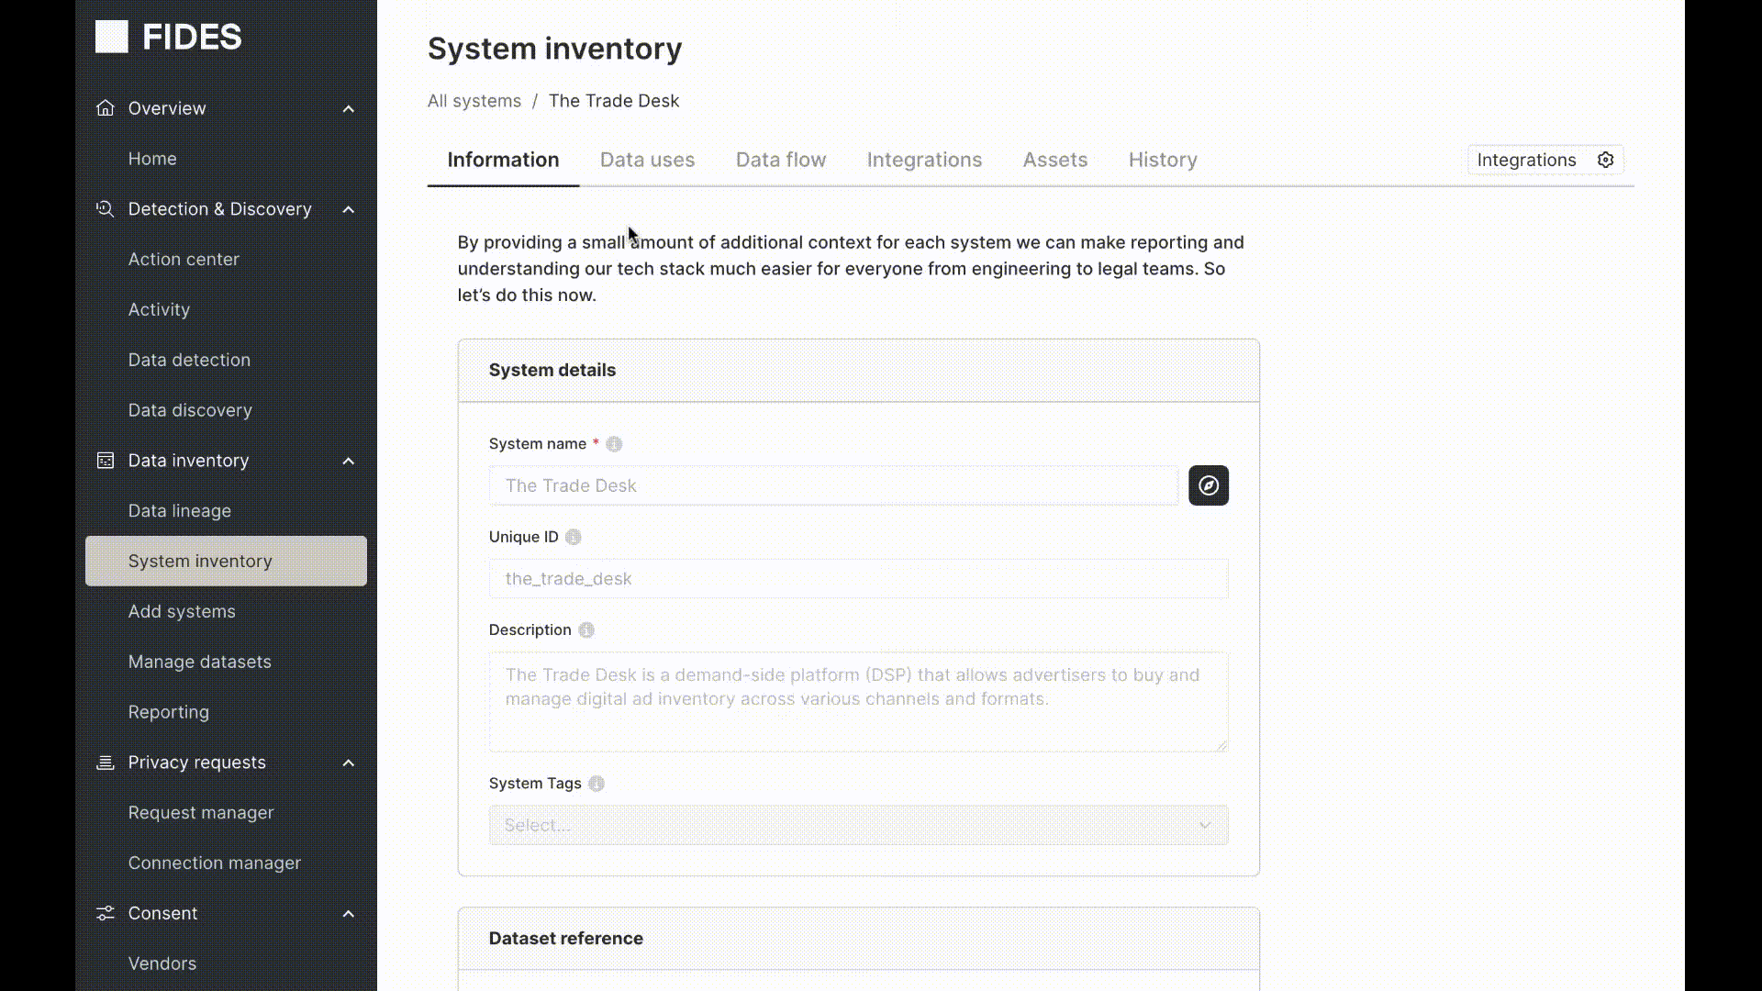Click the Data inventory icon in sidebar
Image resolution: width=1762 pixels, height=991 pixels.
[x=106, y=461]
